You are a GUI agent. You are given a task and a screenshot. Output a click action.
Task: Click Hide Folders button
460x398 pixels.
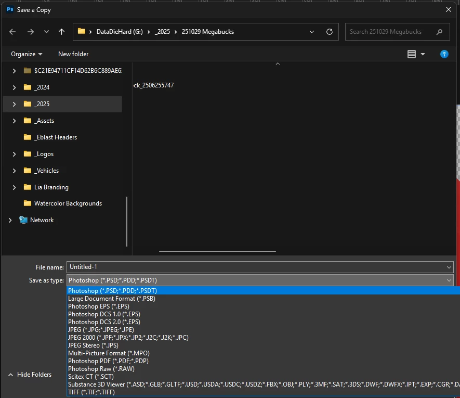click(x=30, y=375)
